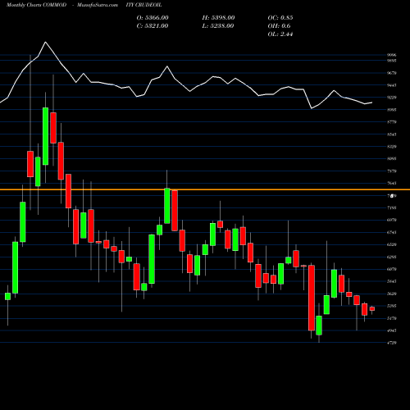Click the 'Monthly Charts COMMOD' title text

click(x=36, y=5)
